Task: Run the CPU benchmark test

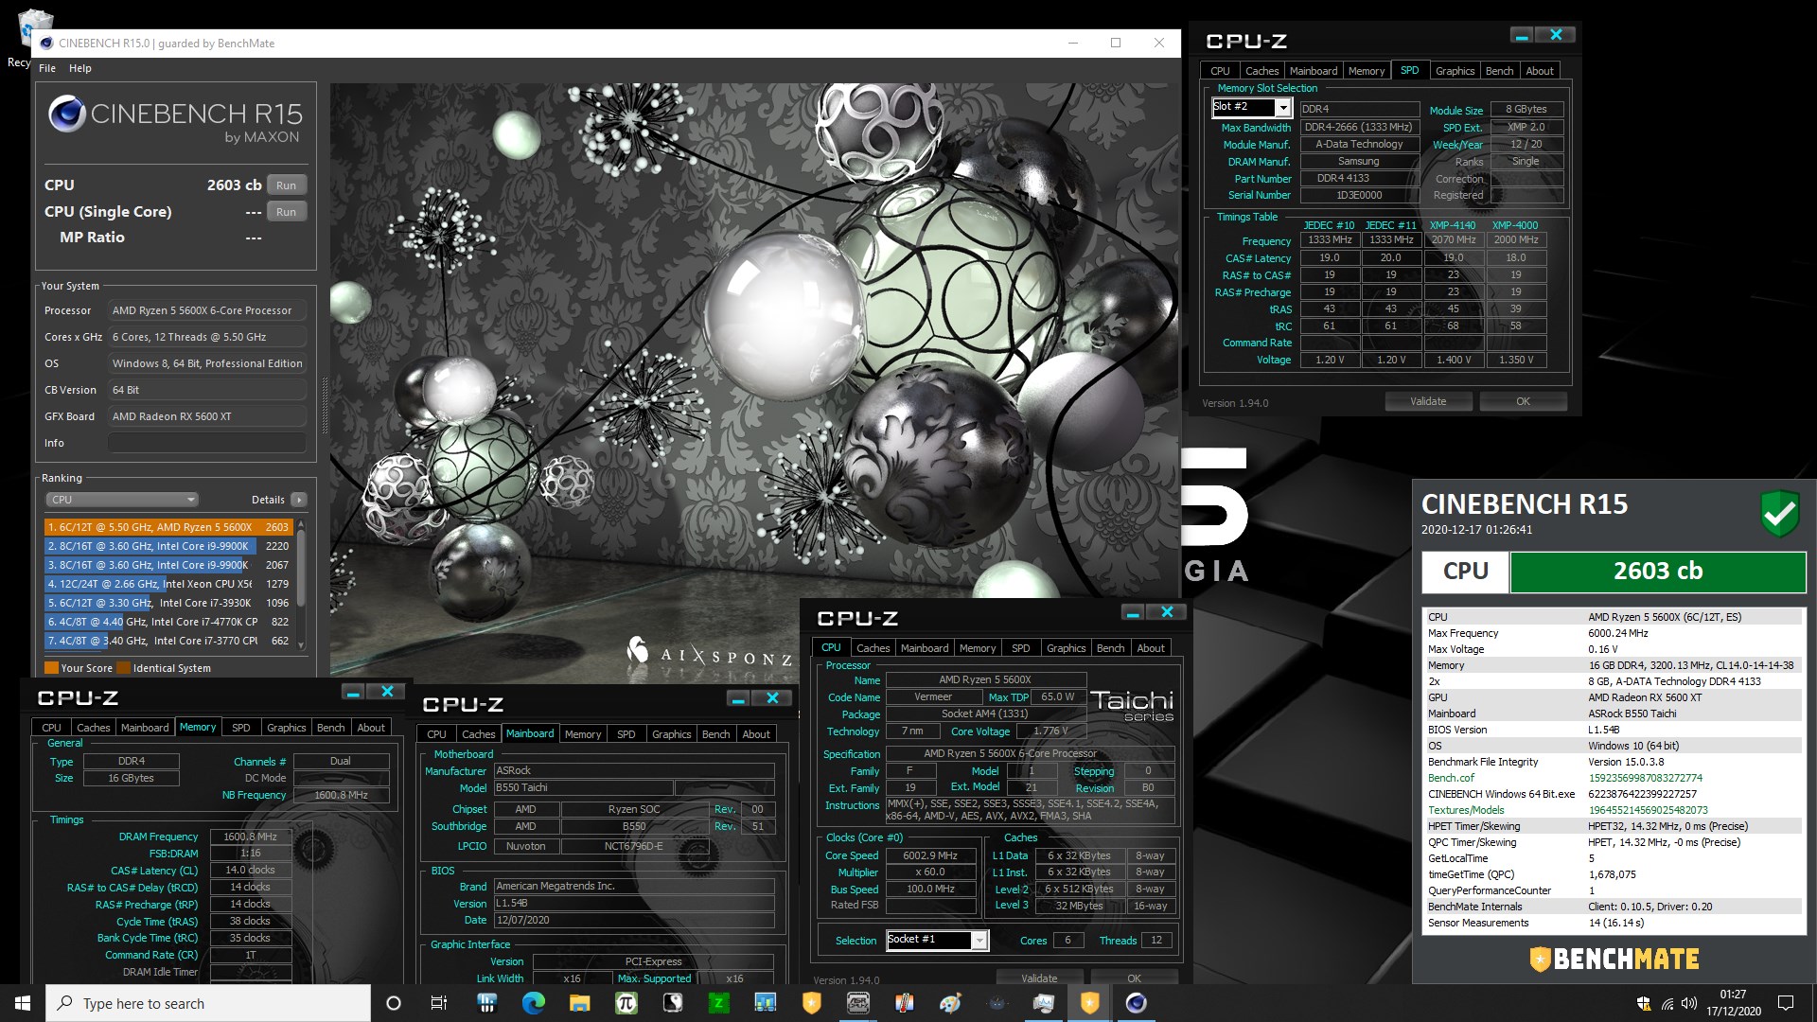Action: coord(287,185)
